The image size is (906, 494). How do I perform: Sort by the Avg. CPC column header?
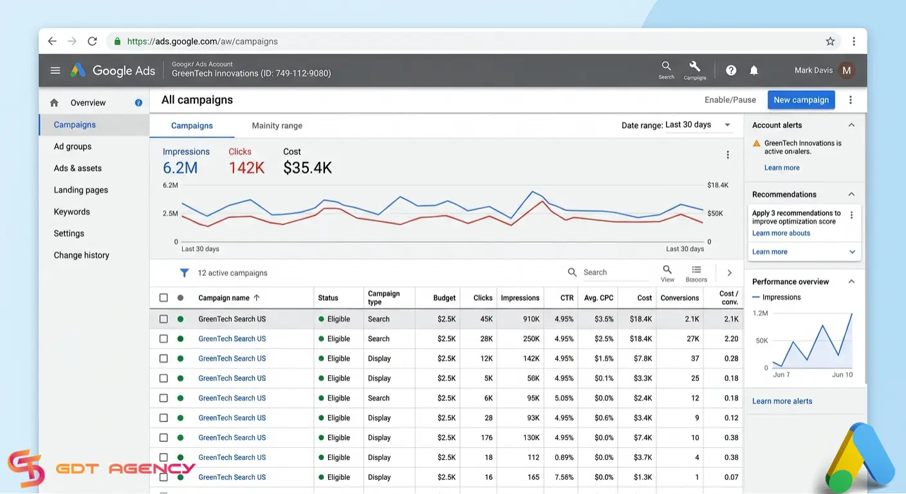pyautogui.click(x=598, y=298)
